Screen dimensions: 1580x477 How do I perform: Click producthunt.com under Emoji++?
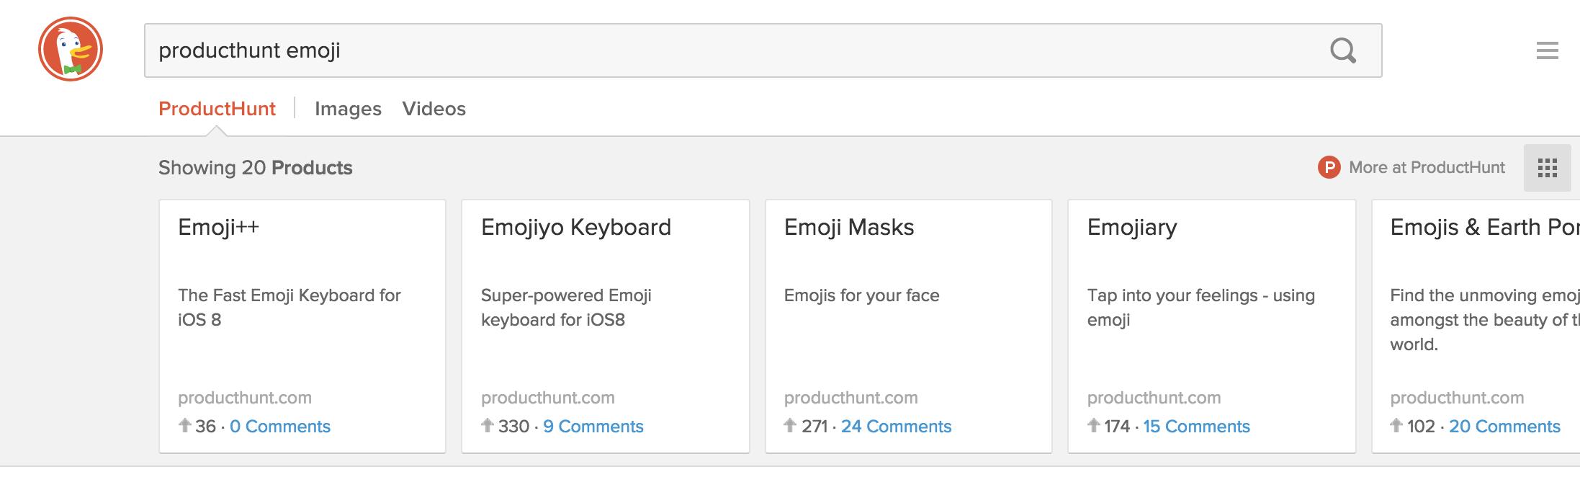[x=245, y=398]
